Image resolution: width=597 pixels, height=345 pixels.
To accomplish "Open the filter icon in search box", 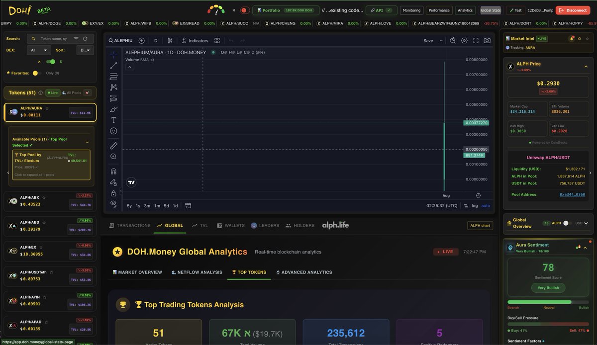I will (76, 38).
